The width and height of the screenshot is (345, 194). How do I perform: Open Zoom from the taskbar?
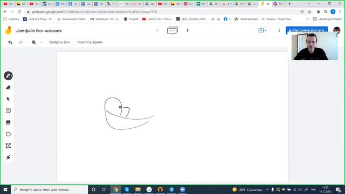pos(182,189)
